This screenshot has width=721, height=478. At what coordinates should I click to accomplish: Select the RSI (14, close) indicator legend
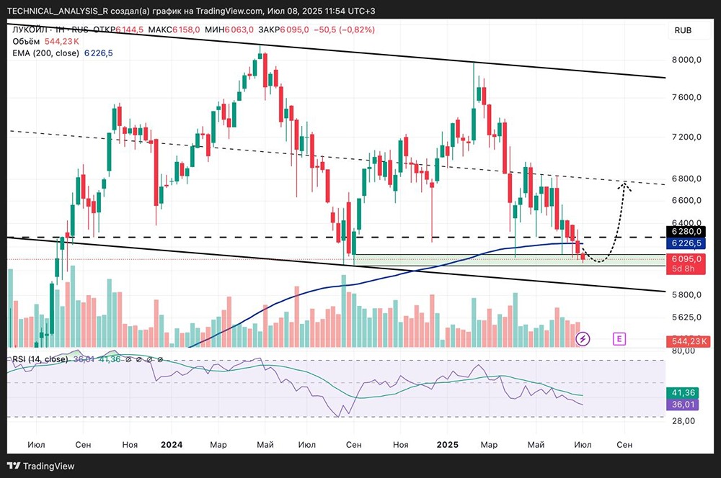click(40, 359)
